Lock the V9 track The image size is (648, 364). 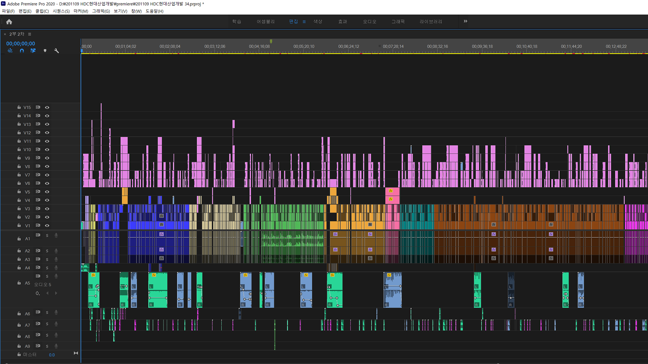(x=19, y=158)
